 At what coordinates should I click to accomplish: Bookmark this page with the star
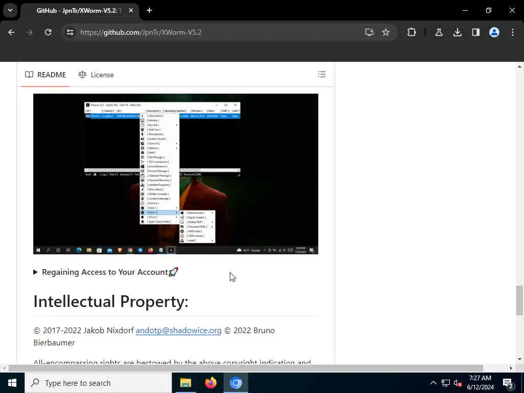386,32
